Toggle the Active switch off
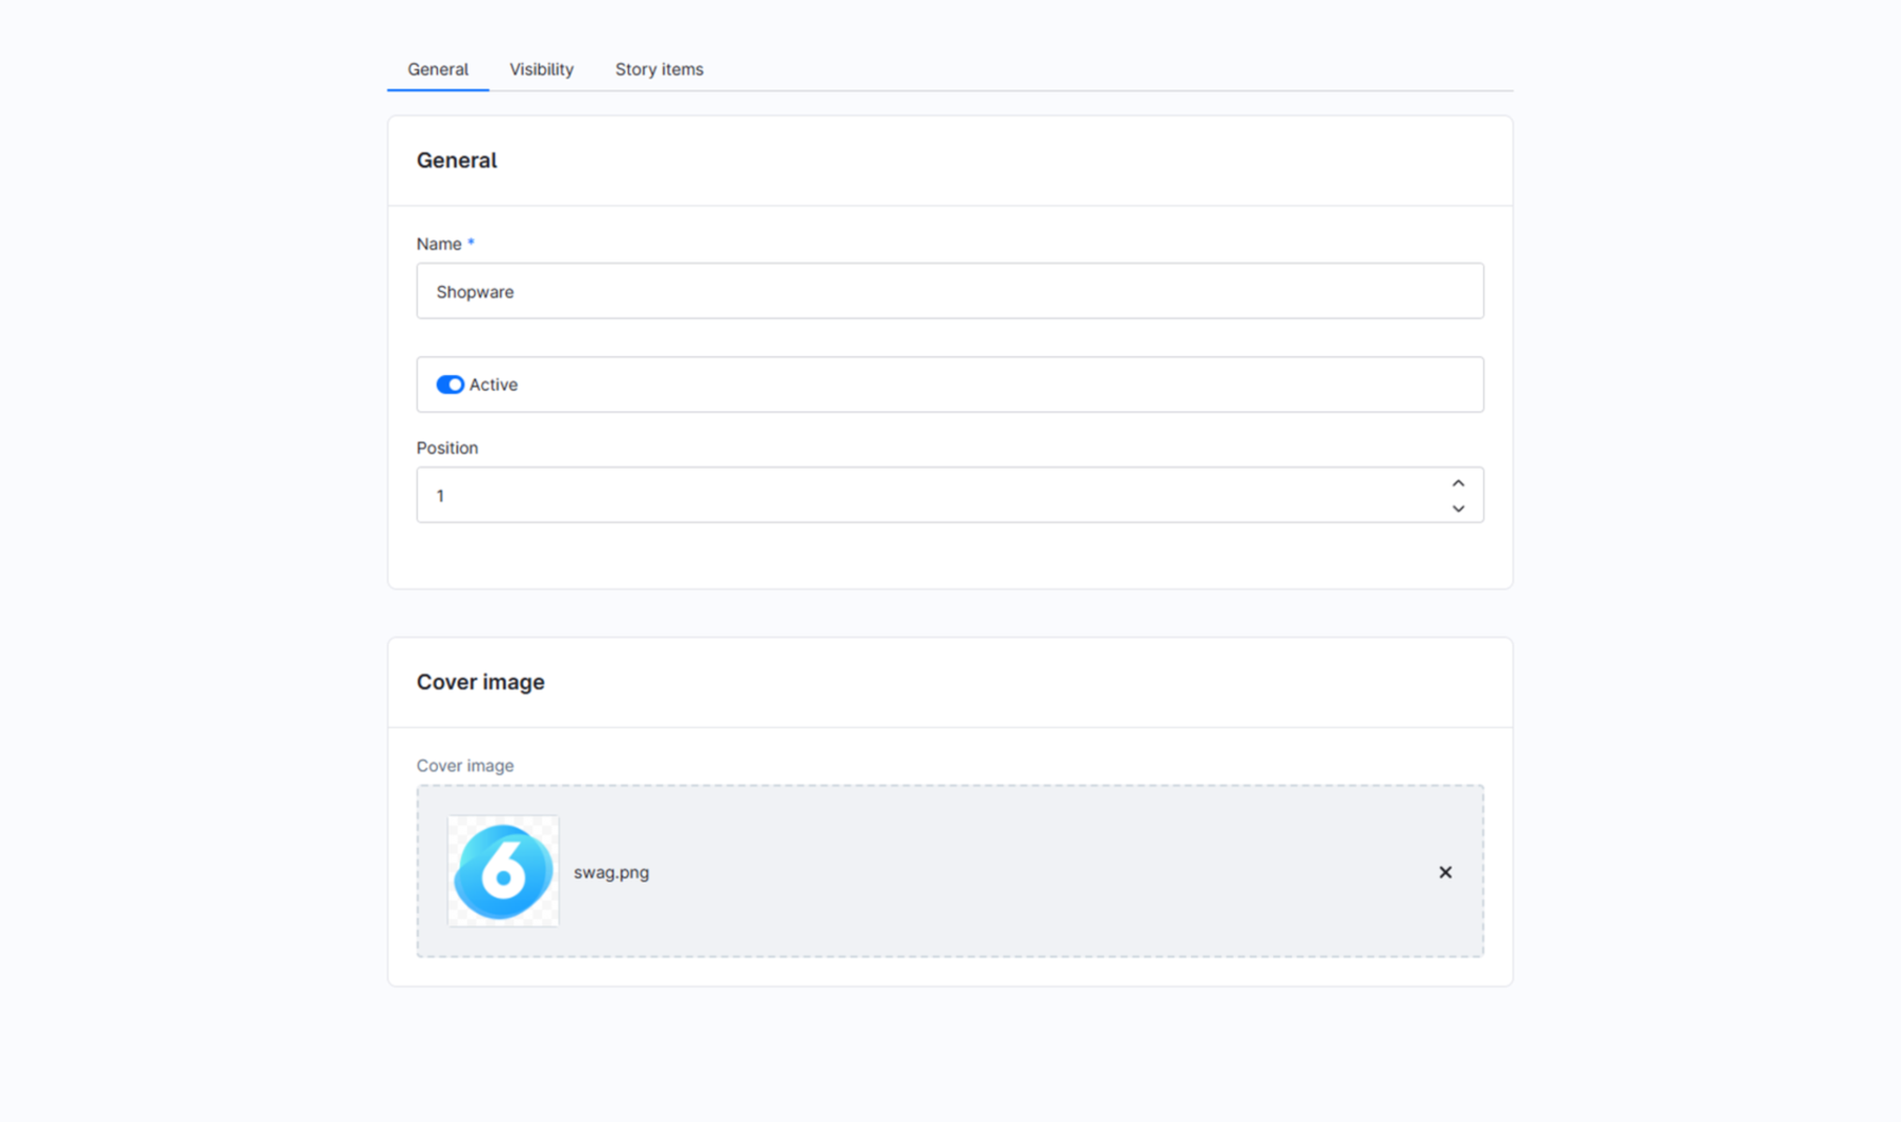 [450, 384]
